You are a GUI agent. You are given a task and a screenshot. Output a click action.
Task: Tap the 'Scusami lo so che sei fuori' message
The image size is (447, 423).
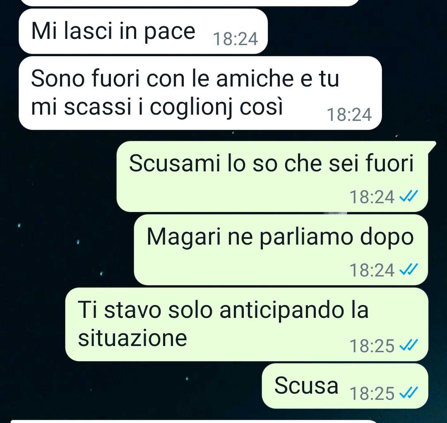click(x=272, y=176)
